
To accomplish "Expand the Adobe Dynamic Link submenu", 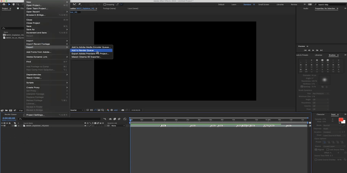I will coord(47,57).
